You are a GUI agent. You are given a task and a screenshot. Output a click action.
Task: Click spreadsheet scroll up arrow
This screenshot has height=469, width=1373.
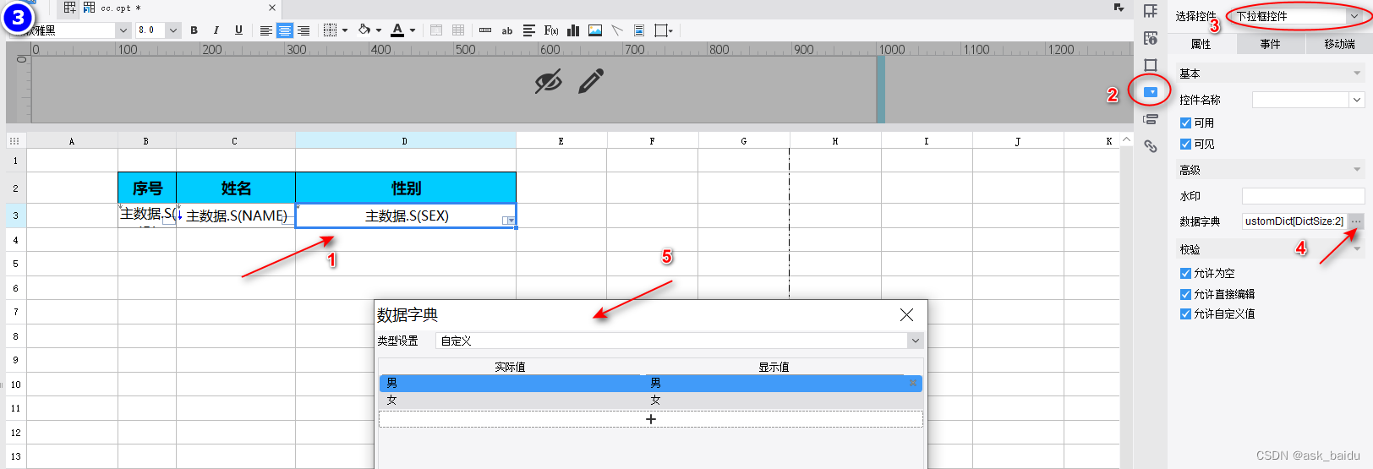pyautogui.click(x=1126, y=139)
